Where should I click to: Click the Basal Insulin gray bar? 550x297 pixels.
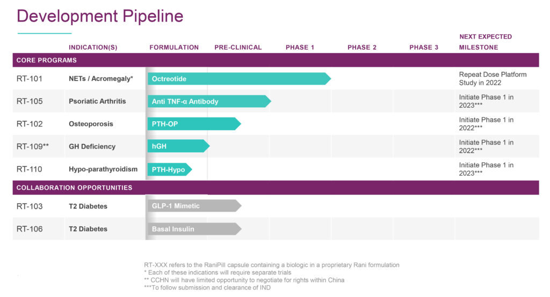pyautogui.click(x=194, y=229)
